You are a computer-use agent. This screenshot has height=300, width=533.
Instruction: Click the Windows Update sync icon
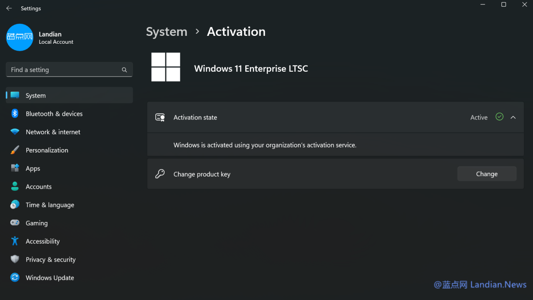point(15,277)
